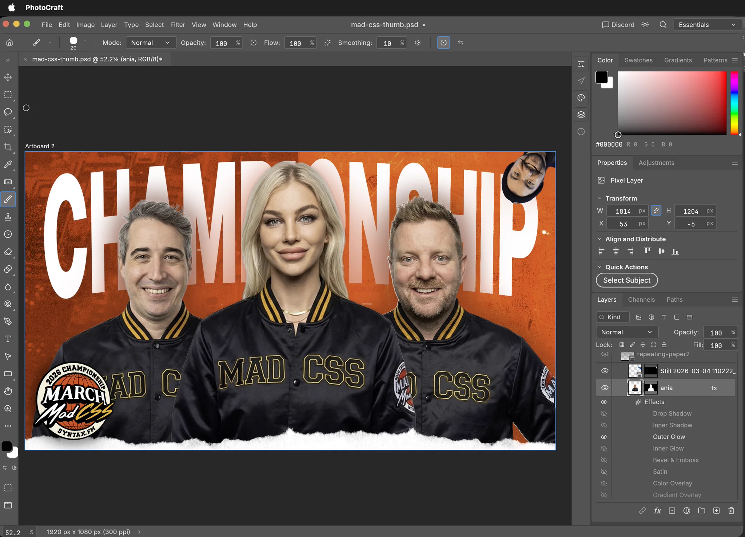Click the fx layer style icon
This screenshot has height=537, width=745.
click(x=657, y=510)
